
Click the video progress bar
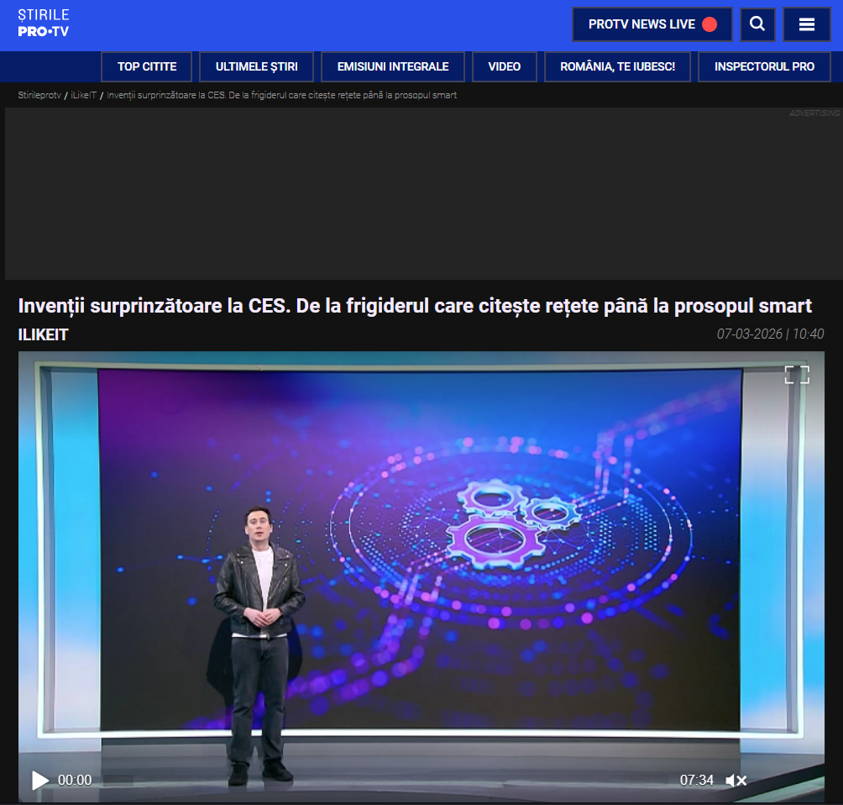[378, 781]
